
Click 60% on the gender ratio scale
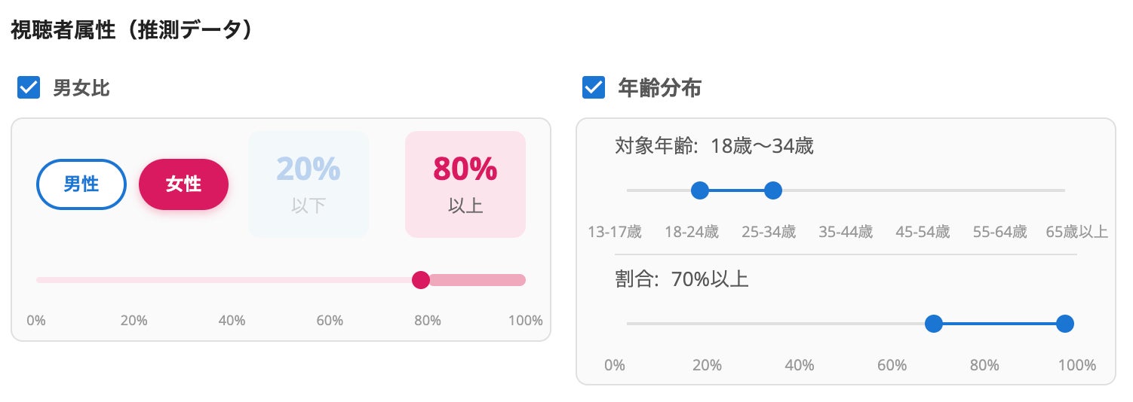pos(330,321)
